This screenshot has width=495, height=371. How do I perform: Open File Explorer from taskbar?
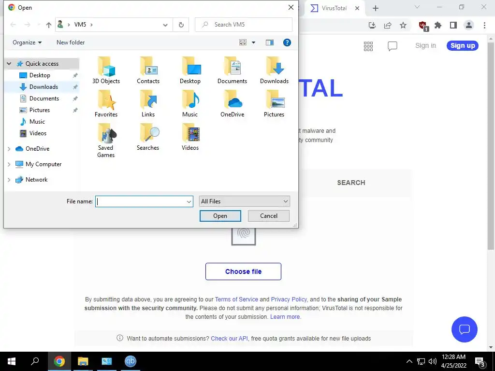coord(83,361)
